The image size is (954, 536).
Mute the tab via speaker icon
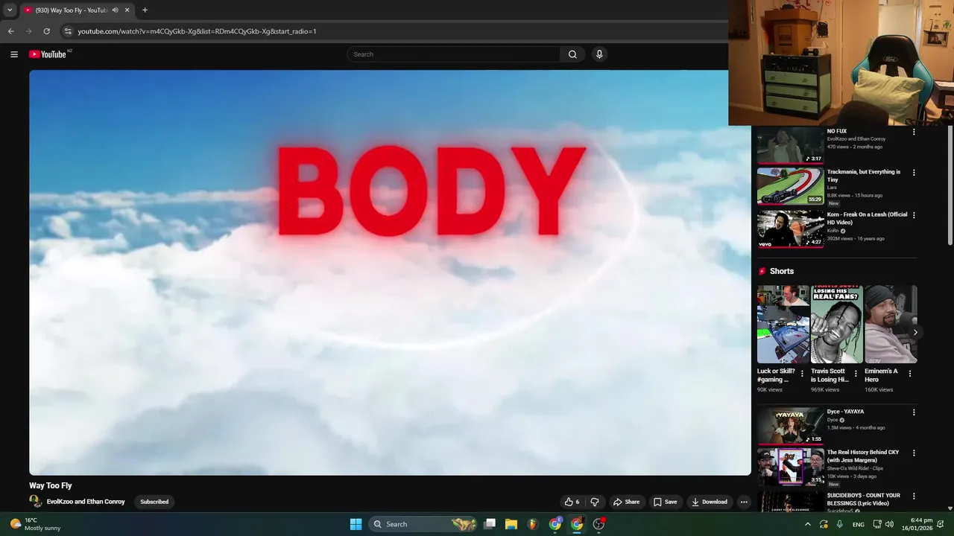(x=115, y=10)
